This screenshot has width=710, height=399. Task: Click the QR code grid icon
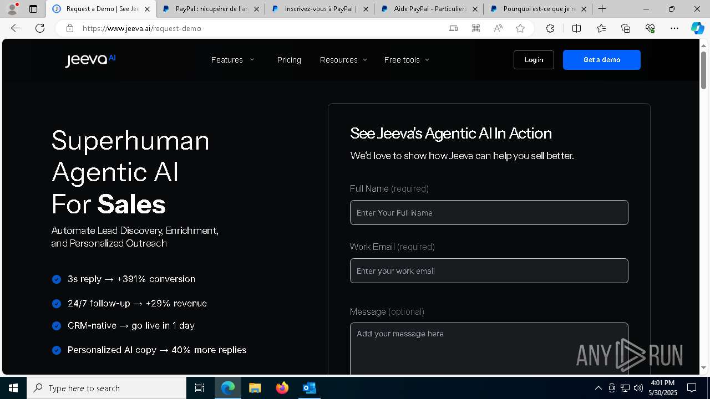(476, 28)
